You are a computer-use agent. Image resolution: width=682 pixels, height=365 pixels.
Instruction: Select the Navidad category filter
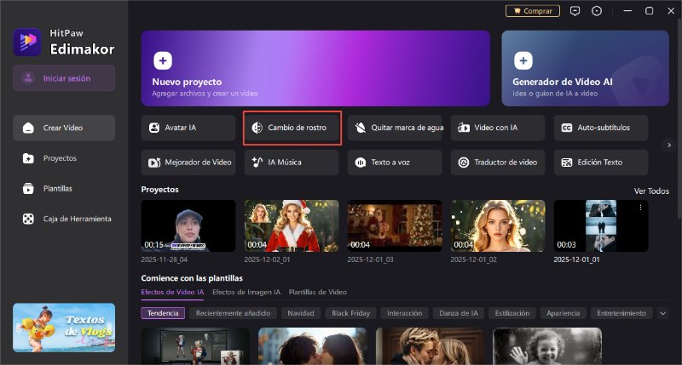pos(301,313)
